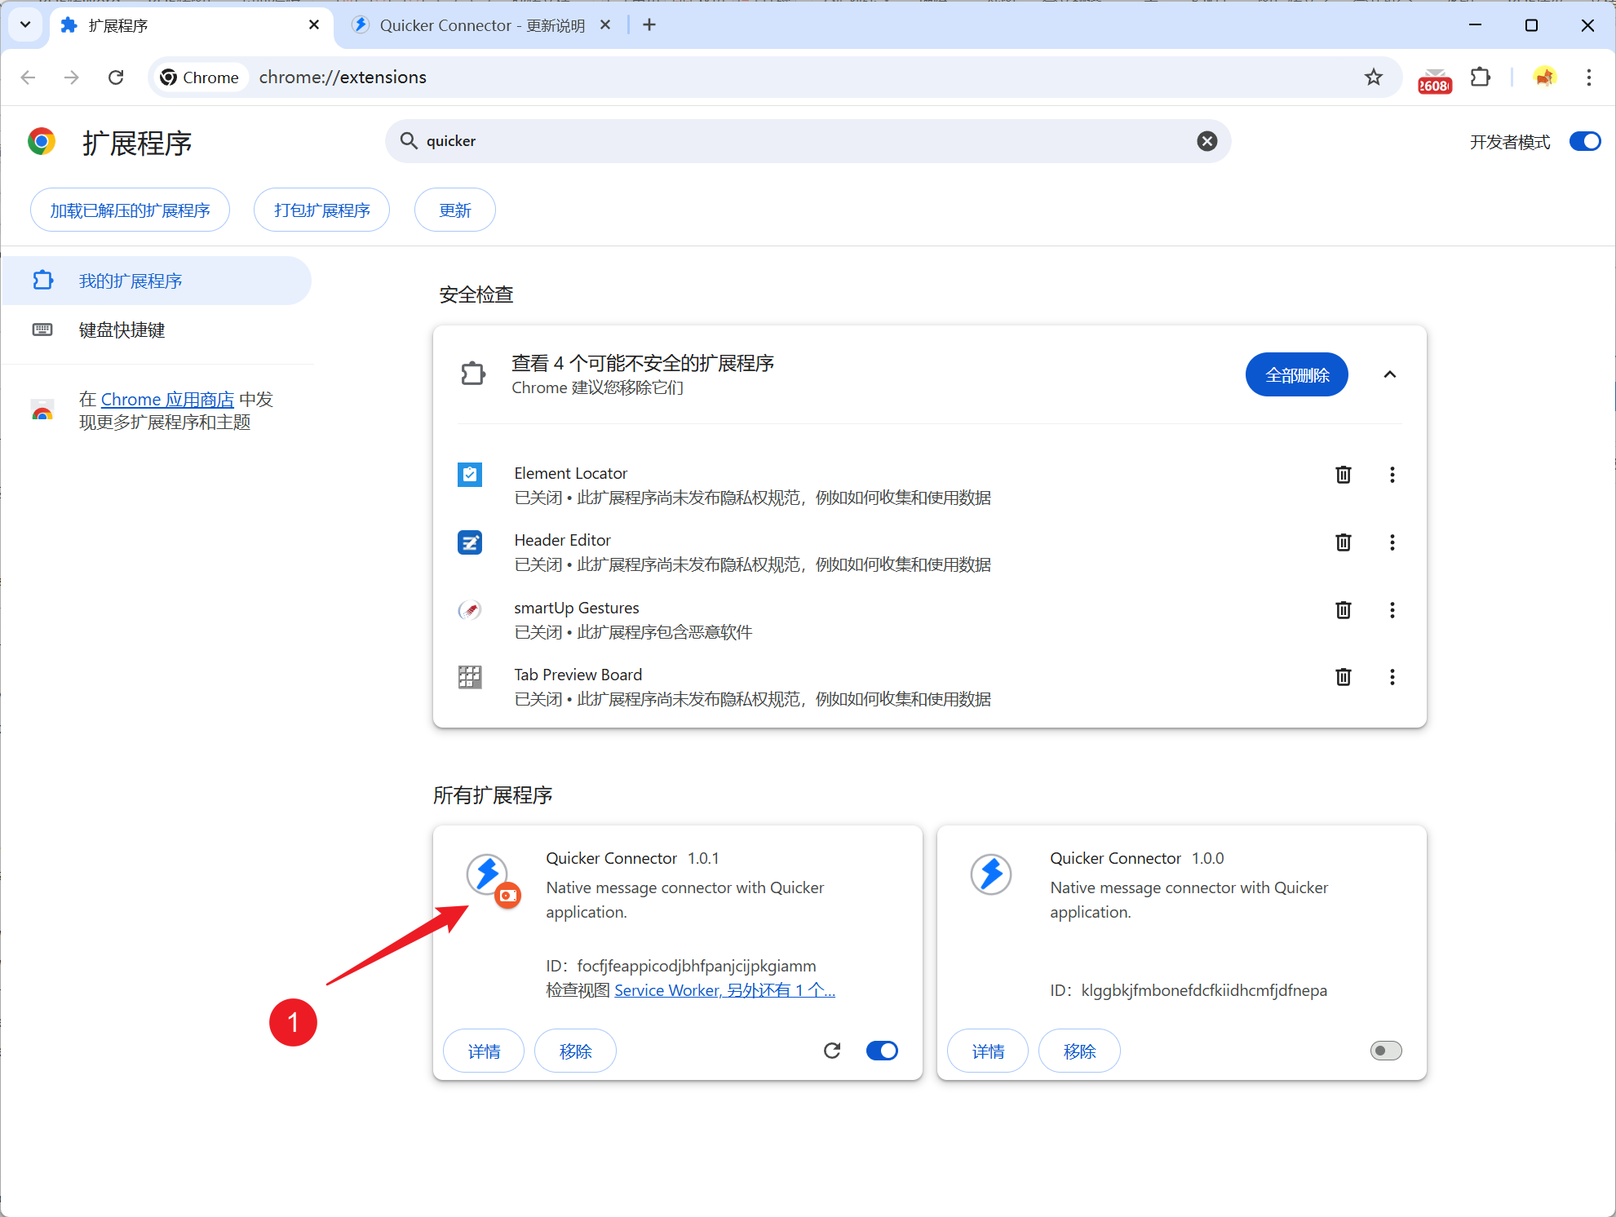
Task: Click the search extensions input field
Action: [808, 141]
